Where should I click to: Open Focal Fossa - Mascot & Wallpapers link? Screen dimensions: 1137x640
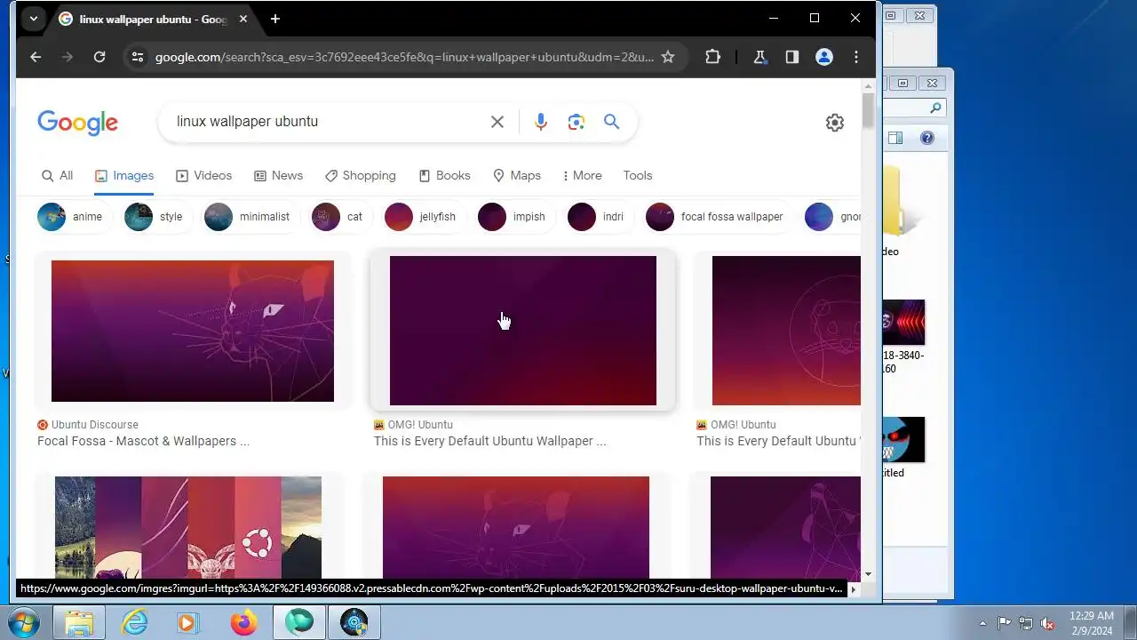(143, 441)
